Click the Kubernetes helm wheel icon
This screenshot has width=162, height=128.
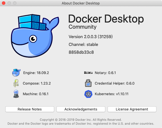pos(88,94)
